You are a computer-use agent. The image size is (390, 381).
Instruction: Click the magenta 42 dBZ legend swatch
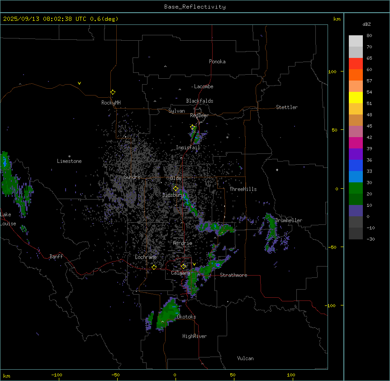pyautogui.click(x=356, y=143)
